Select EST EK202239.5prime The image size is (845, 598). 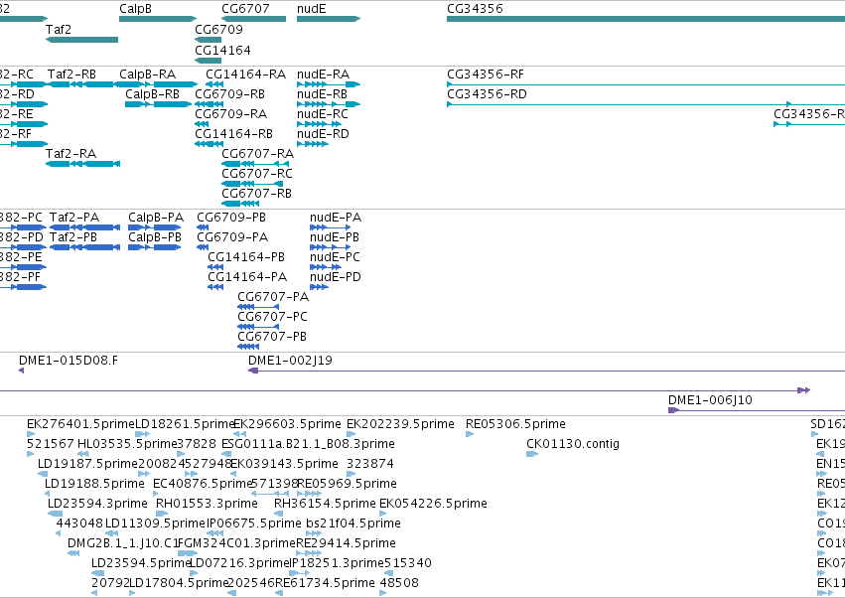pyautogui.click(x=400, y=424)
